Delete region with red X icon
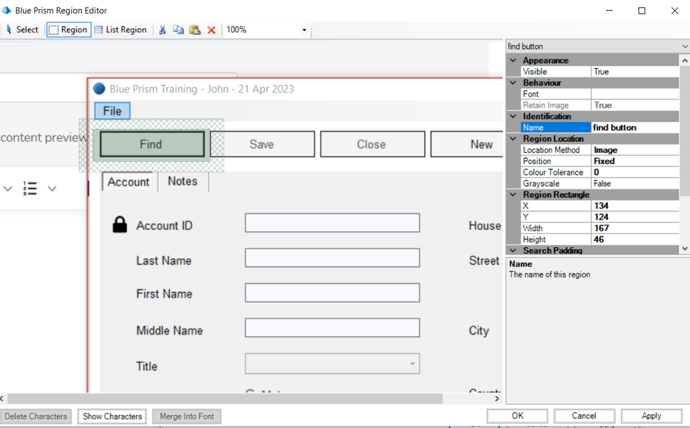This screenshot has height=428, width=690. pyautogui.click(x=211, y=30)
